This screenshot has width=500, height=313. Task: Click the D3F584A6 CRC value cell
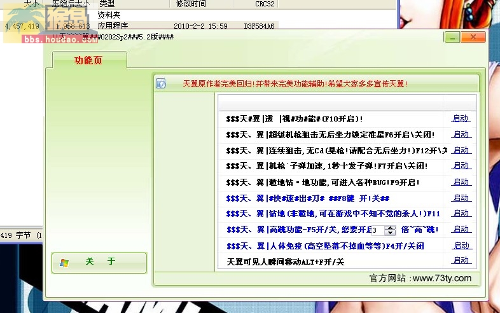tap(259, 26)
